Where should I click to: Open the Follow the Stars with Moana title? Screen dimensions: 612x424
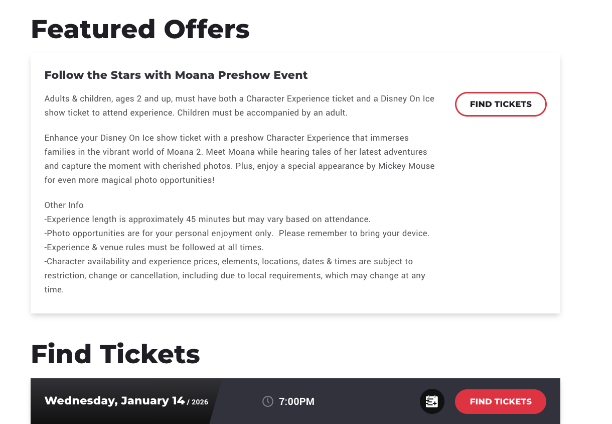tap(176, 75)
